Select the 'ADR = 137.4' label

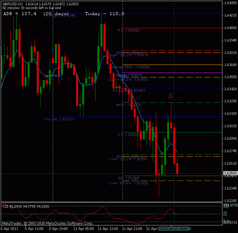click(20, 14)
